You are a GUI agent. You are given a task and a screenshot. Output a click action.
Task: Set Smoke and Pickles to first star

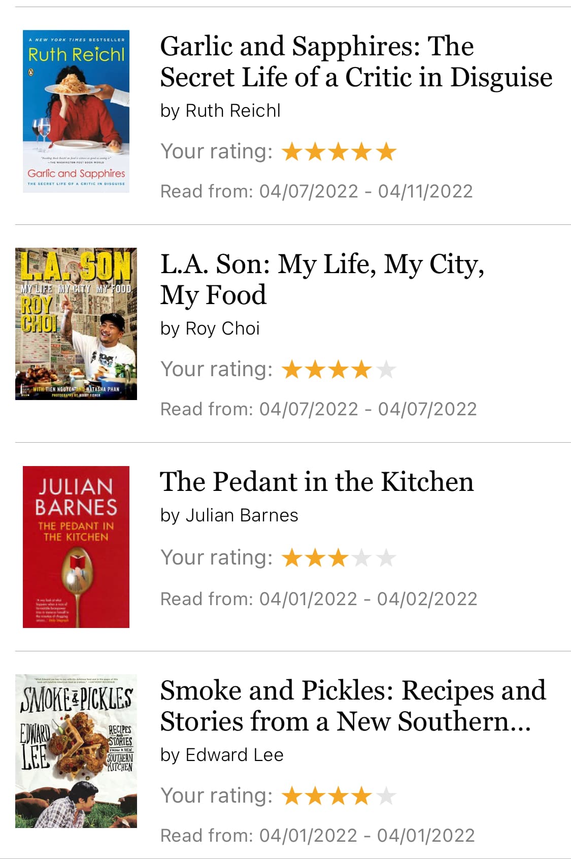[x=292, y=796]
